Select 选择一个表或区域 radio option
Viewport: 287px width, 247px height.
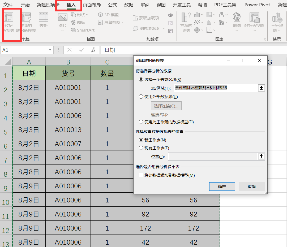click(141, 79)
